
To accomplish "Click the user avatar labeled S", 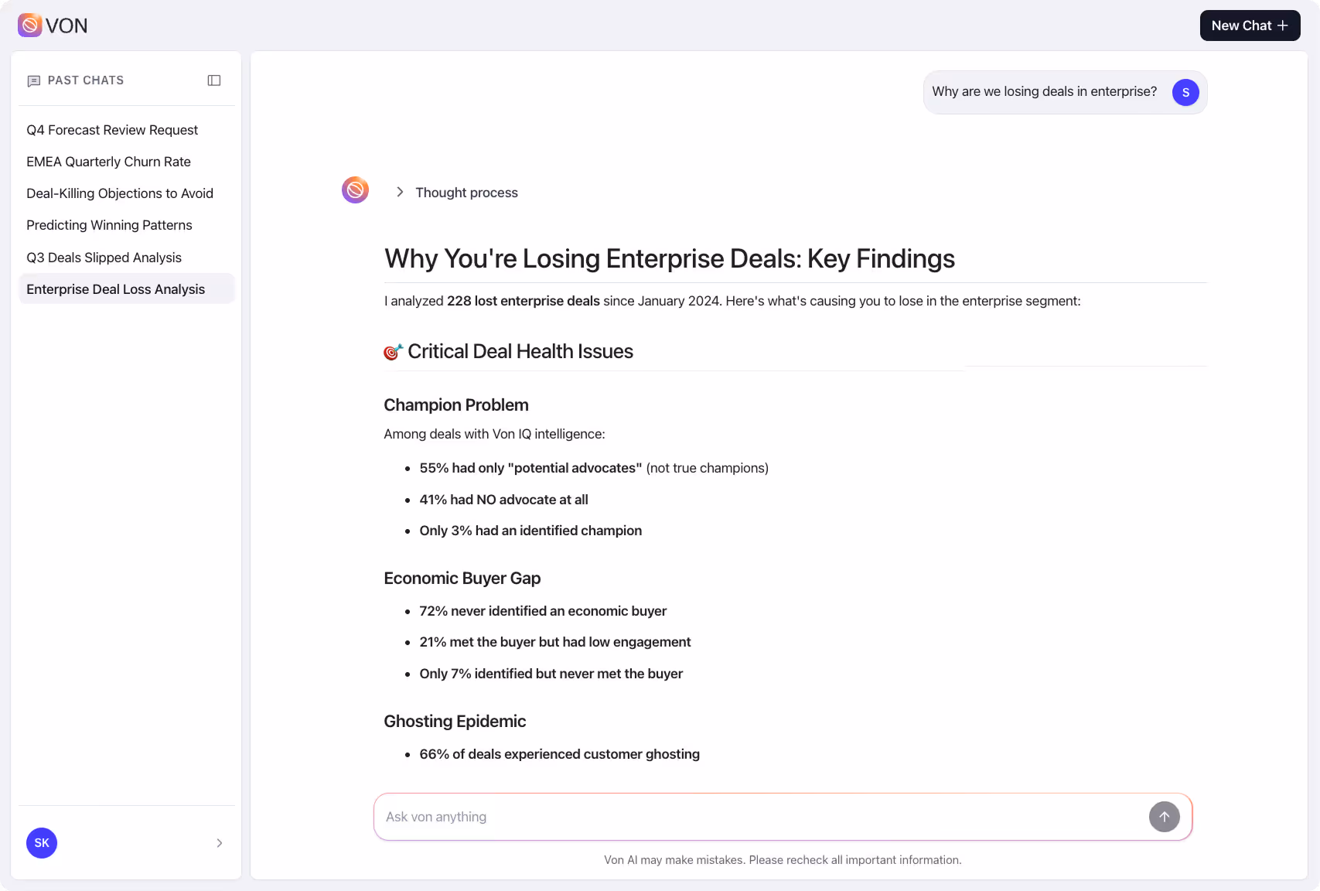I will (1185, 92).
